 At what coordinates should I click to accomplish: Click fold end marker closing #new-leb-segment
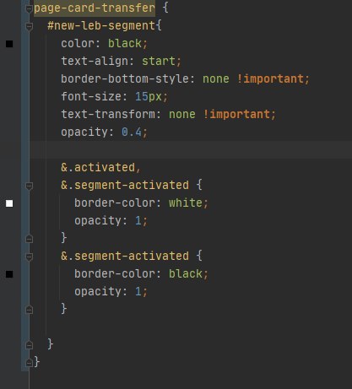click(x=29, y=345)
